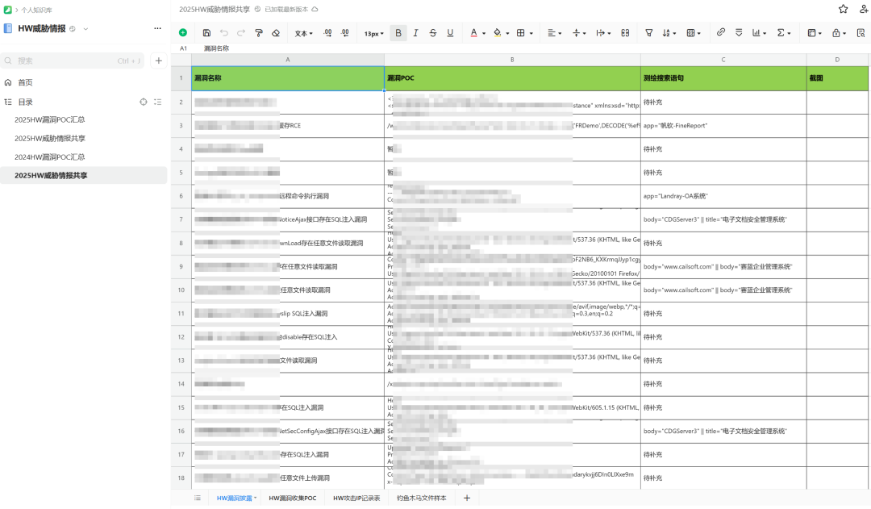The image size is (871, 509).
Task: Apply red font color A icon
Action: click(x=474, y=33)
